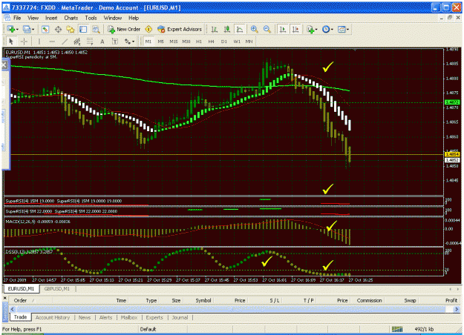The width and height of the screenshot is (464, 335).
Task: Open the Strategy Tester icon
Action: (96, 29)
